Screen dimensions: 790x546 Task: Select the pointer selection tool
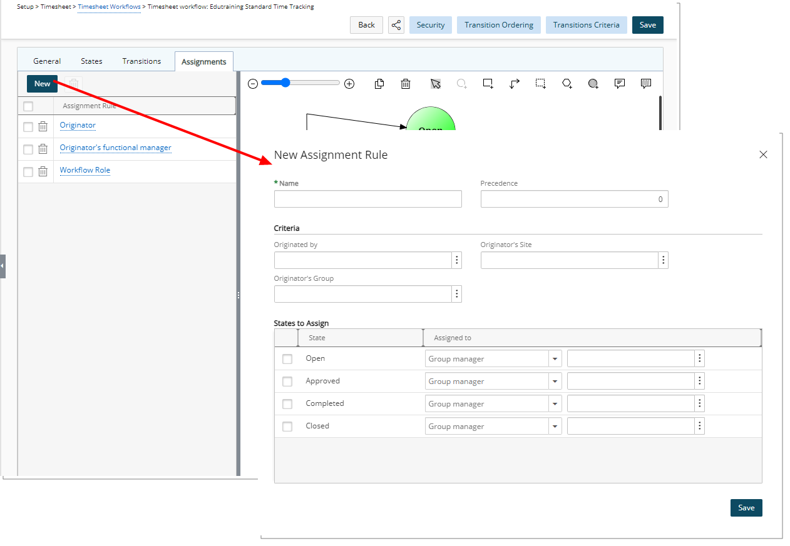coord(436,84)
